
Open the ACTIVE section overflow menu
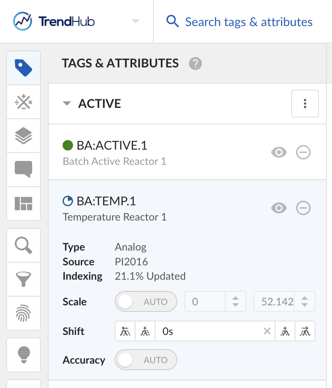tap(305, 104)
